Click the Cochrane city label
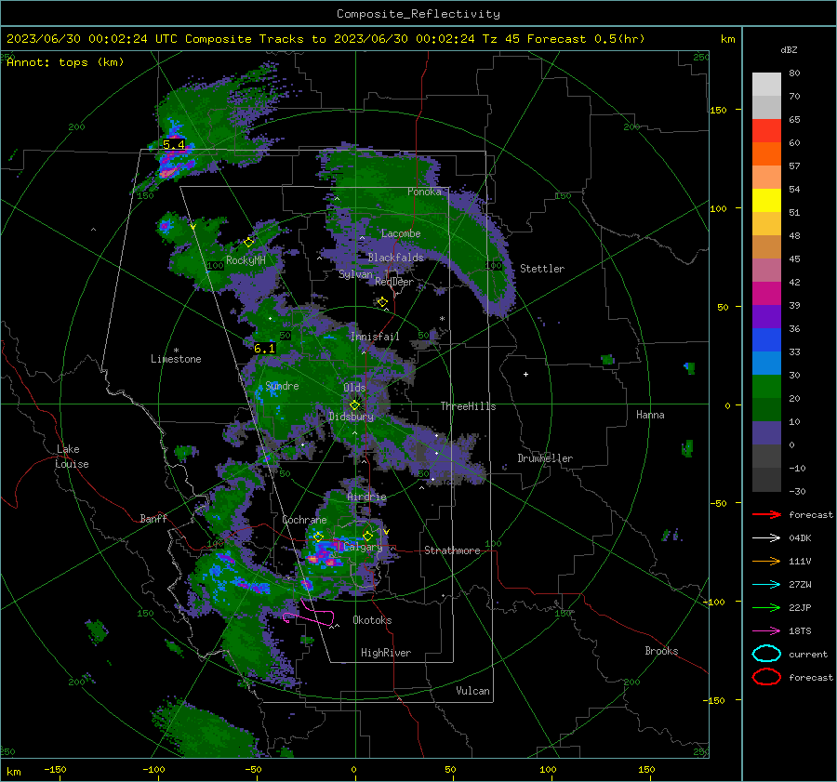Viewport: 837px width, 782px height. [x=304, y=520]
